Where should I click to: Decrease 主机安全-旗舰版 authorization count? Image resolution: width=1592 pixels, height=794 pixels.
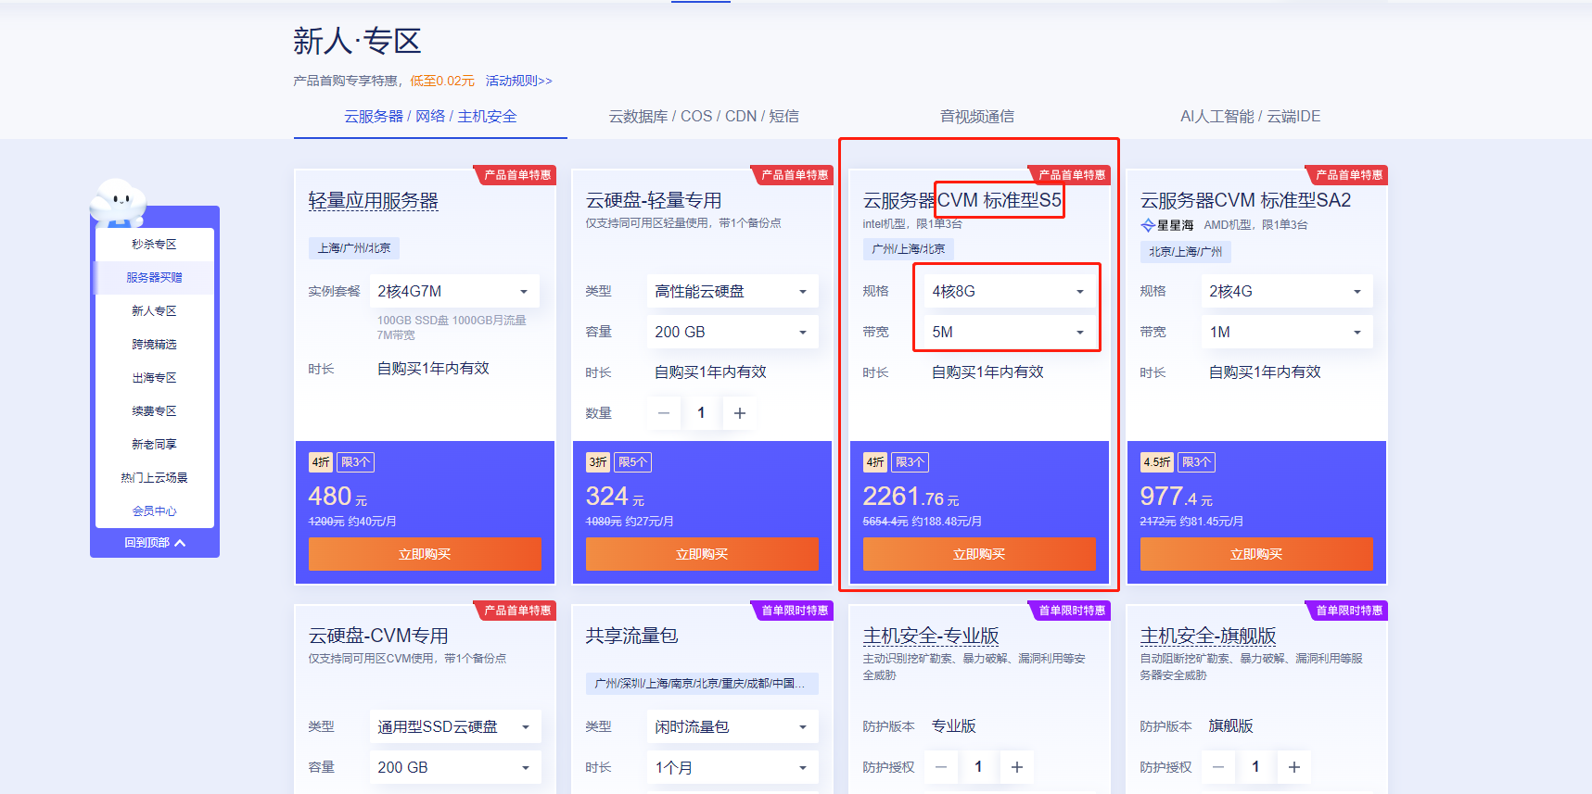click(x=1218, y=767)
